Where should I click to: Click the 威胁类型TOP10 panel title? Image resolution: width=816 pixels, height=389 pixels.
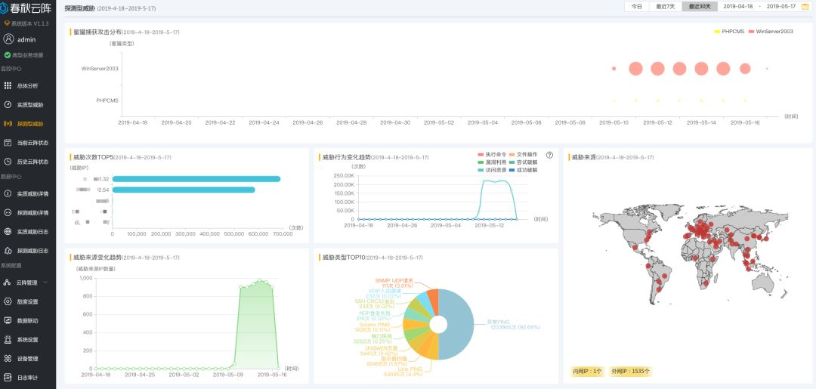point(344,258)
